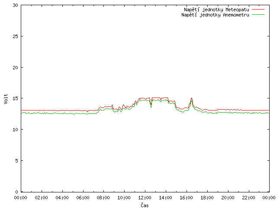
Task: Click the legend text 'Napětí jednotky Meteopatu'
Action: [x=216, y=10]
